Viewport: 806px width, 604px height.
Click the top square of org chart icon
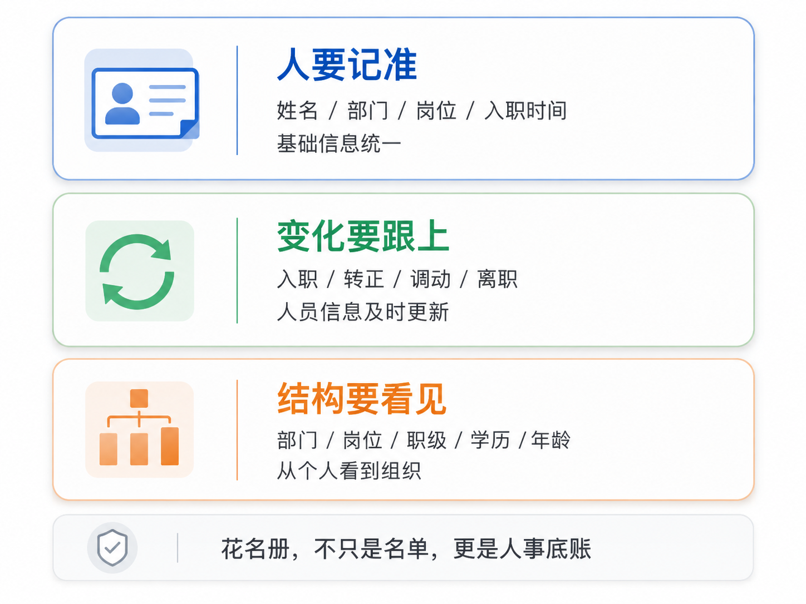click(139, 398)
